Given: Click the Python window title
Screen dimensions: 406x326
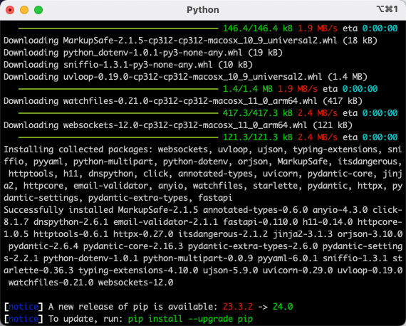Looking at the screenshot, I should coord(203,10).
